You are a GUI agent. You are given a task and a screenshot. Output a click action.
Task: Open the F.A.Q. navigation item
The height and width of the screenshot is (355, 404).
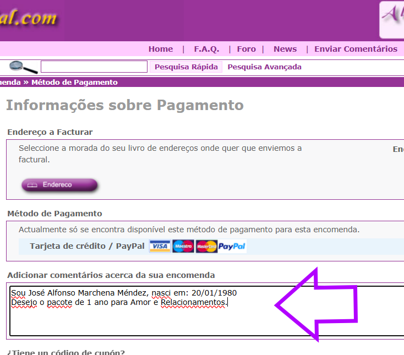tap(206, 49)
